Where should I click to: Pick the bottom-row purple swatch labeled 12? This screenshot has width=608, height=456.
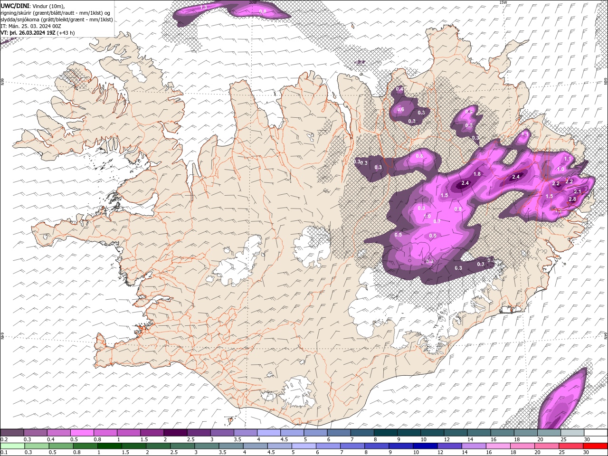click(x=450, y=446)
